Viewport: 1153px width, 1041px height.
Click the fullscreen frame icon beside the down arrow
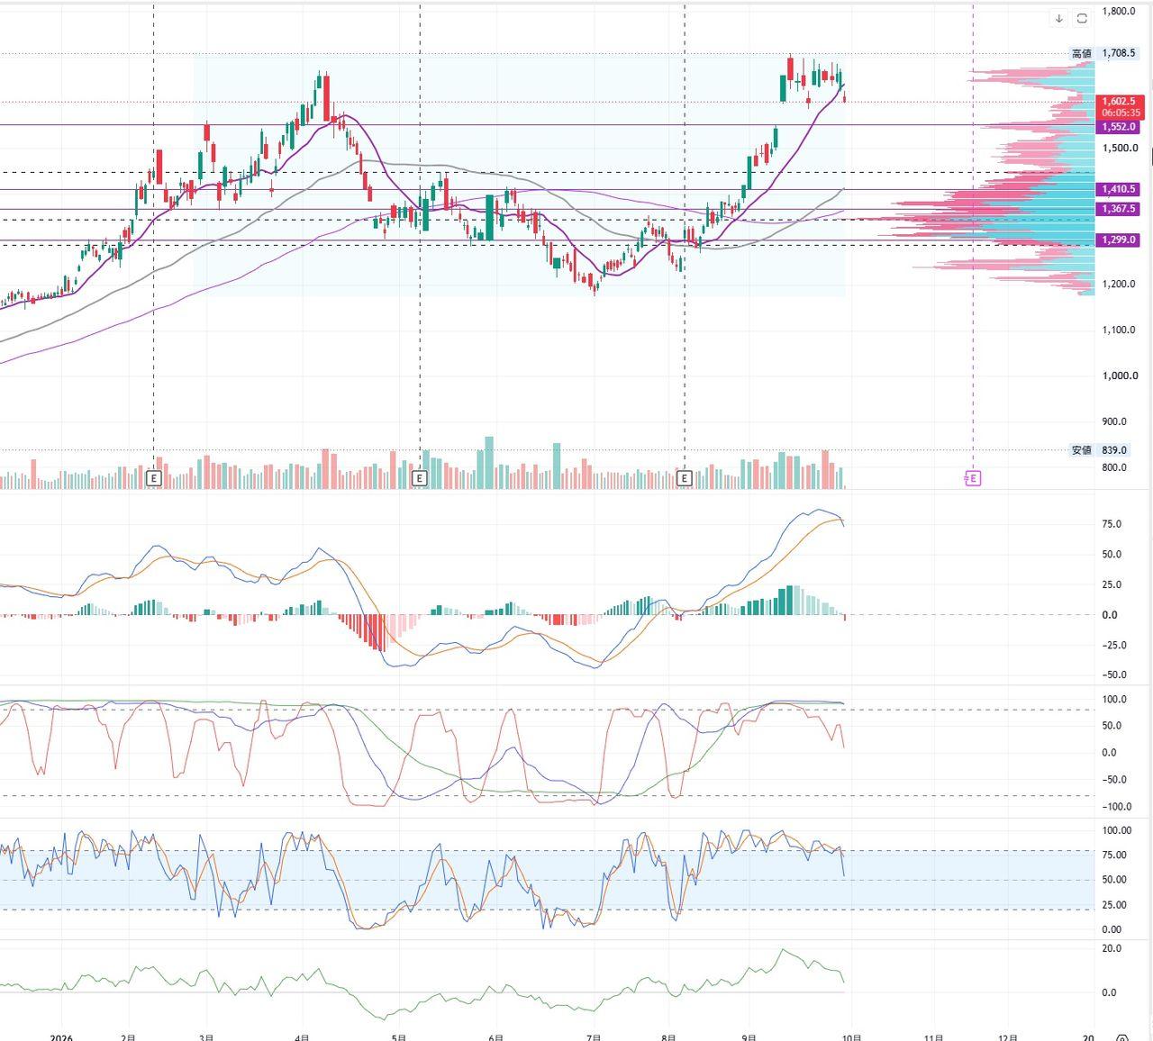[x=1082, y=18]
